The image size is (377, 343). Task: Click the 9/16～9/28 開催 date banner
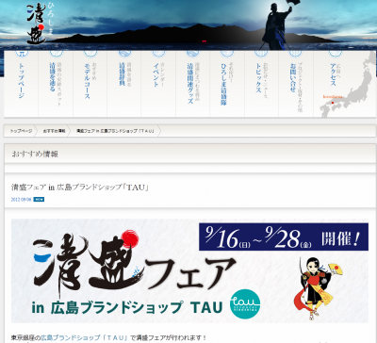click(284, 237)
